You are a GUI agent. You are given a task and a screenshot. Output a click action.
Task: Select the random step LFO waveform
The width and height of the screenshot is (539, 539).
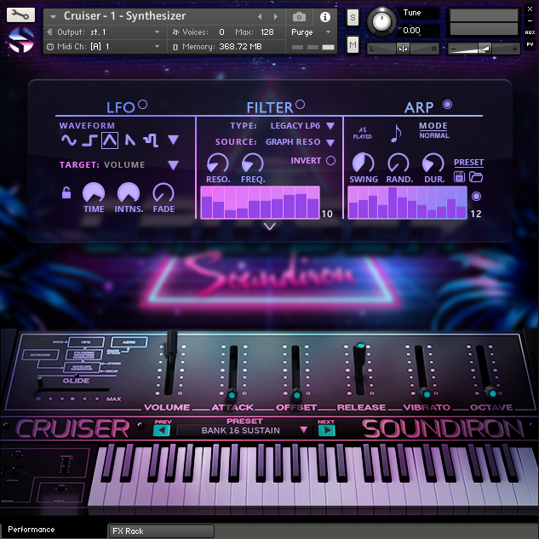point(151,140)
